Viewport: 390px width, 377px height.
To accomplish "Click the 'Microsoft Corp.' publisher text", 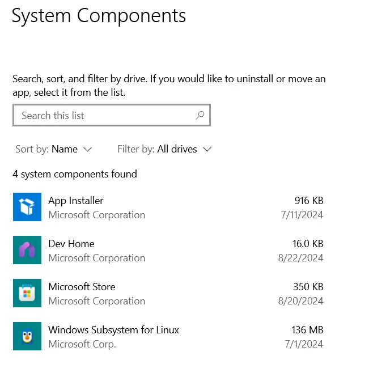I will pos(82,344).
